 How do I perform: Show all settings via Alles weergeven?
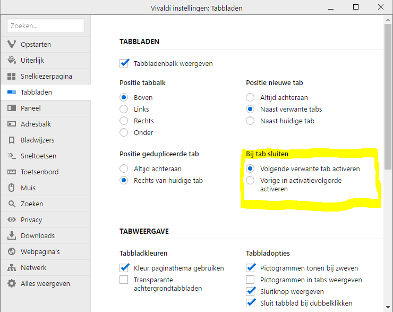pyautogui.click(x=46, y=284)
